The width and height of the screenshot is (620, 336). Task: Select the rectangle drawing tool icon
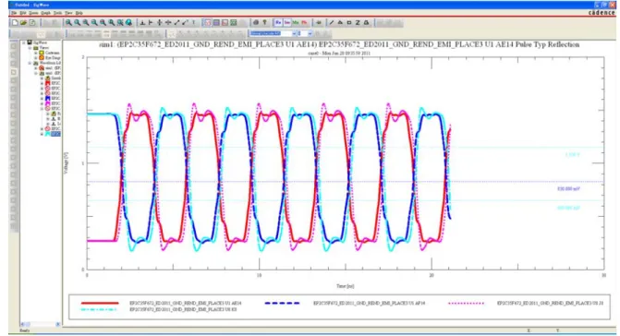[348, 23]
